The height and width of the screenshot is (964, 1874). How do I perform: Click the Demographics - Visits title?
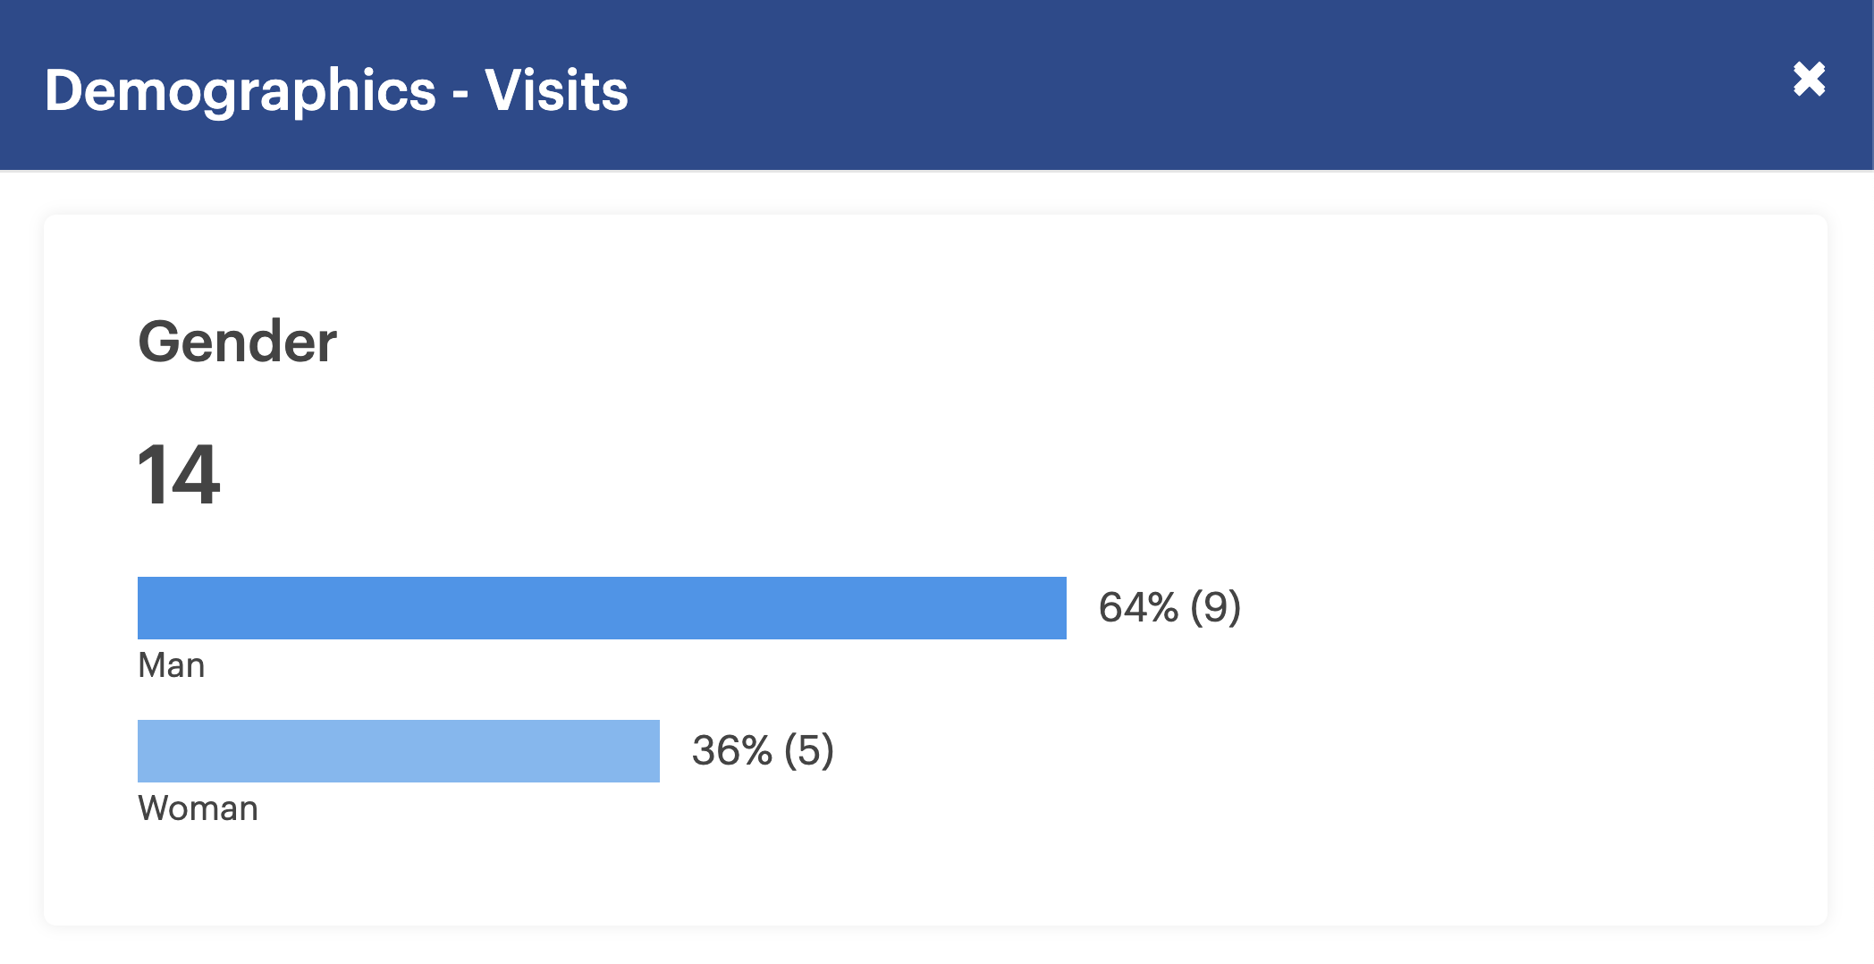point(336,90)
